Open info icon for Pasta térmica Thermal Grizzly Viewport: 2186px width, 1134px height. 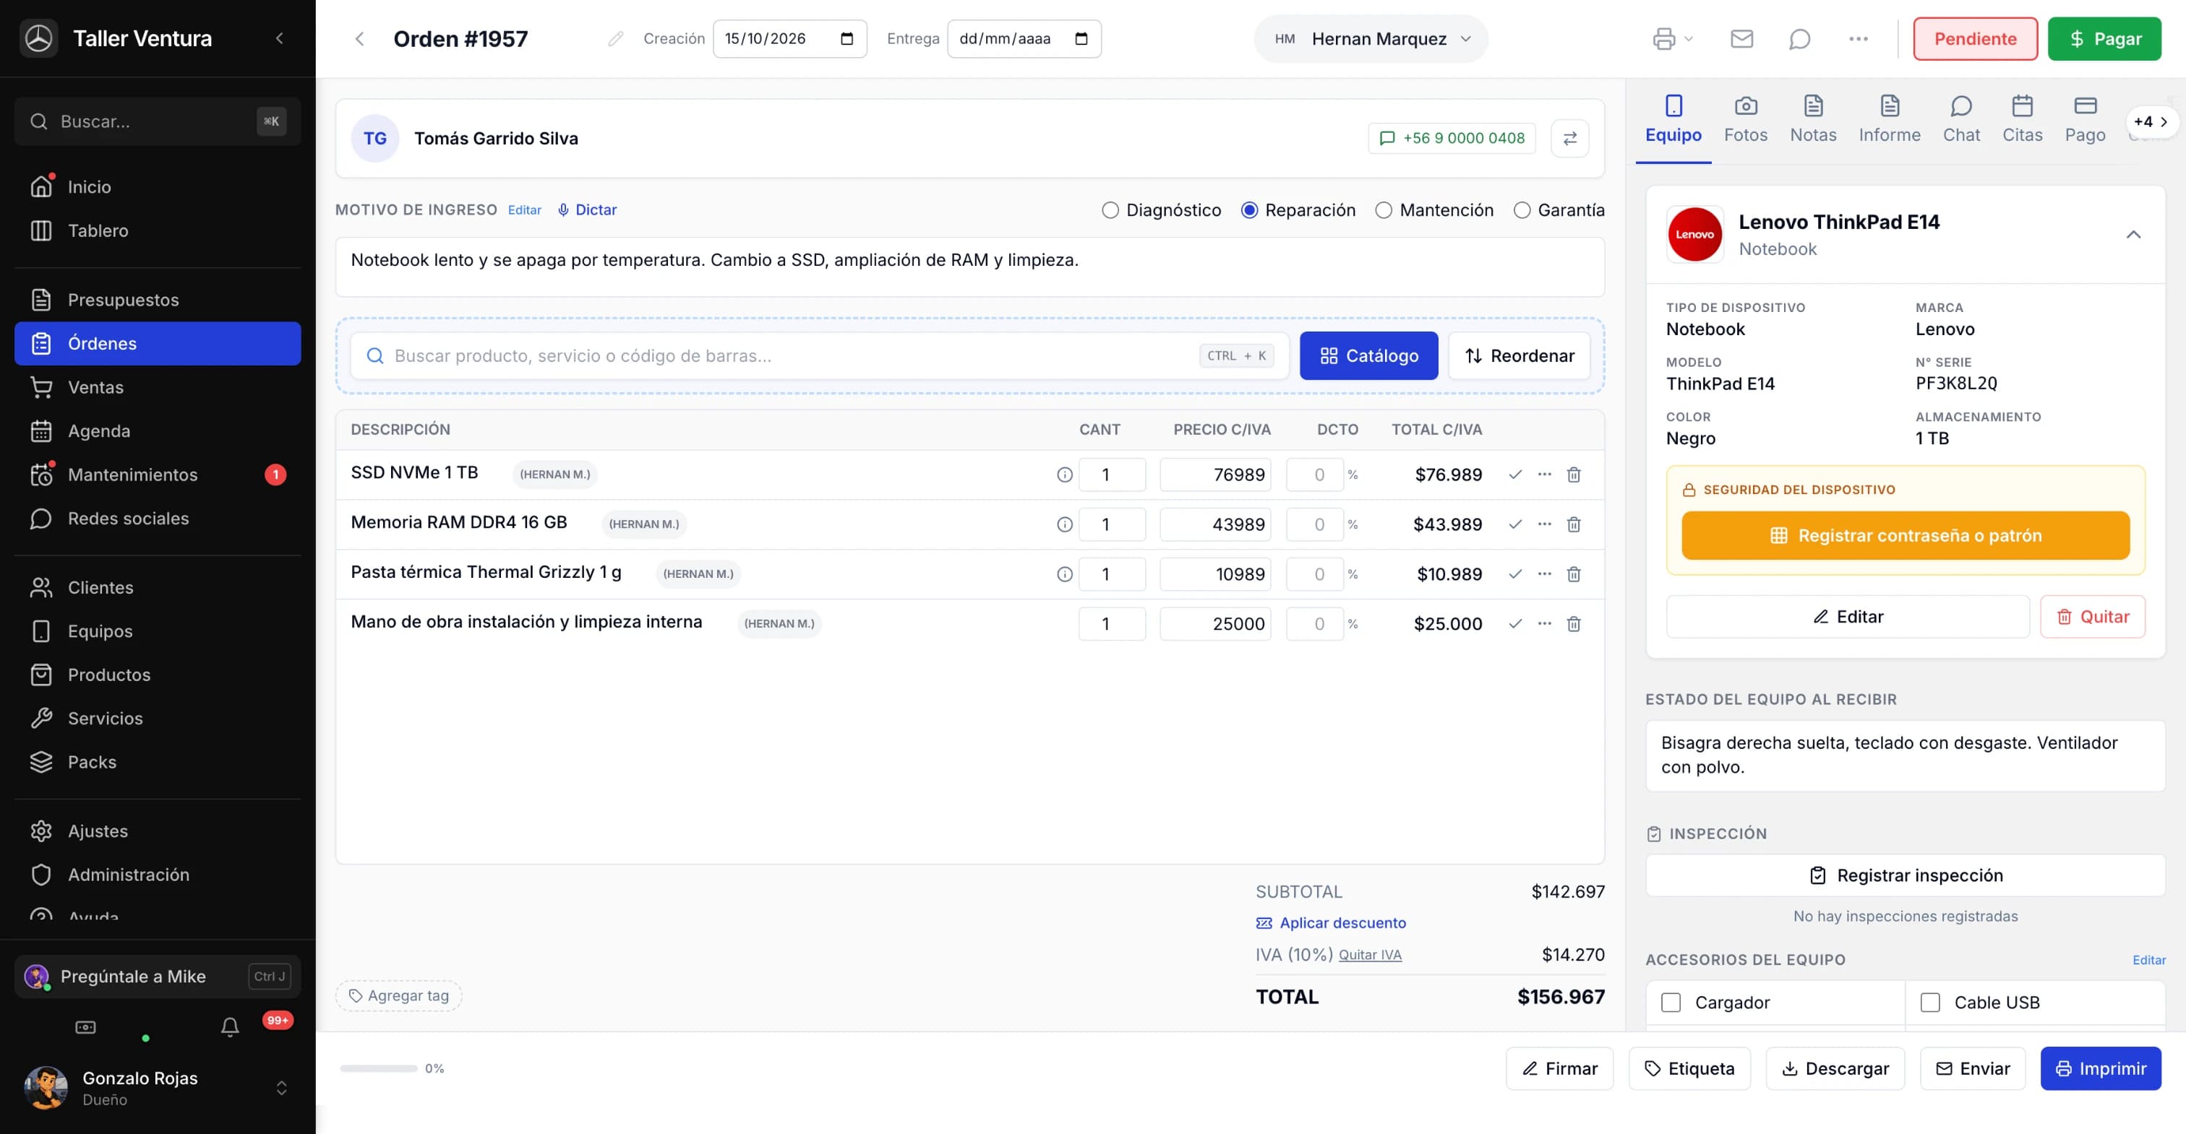pos(1064,574)
